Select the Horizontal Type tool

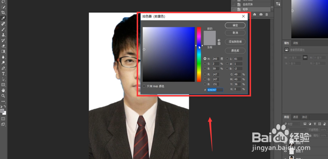[x=3, y=74]
